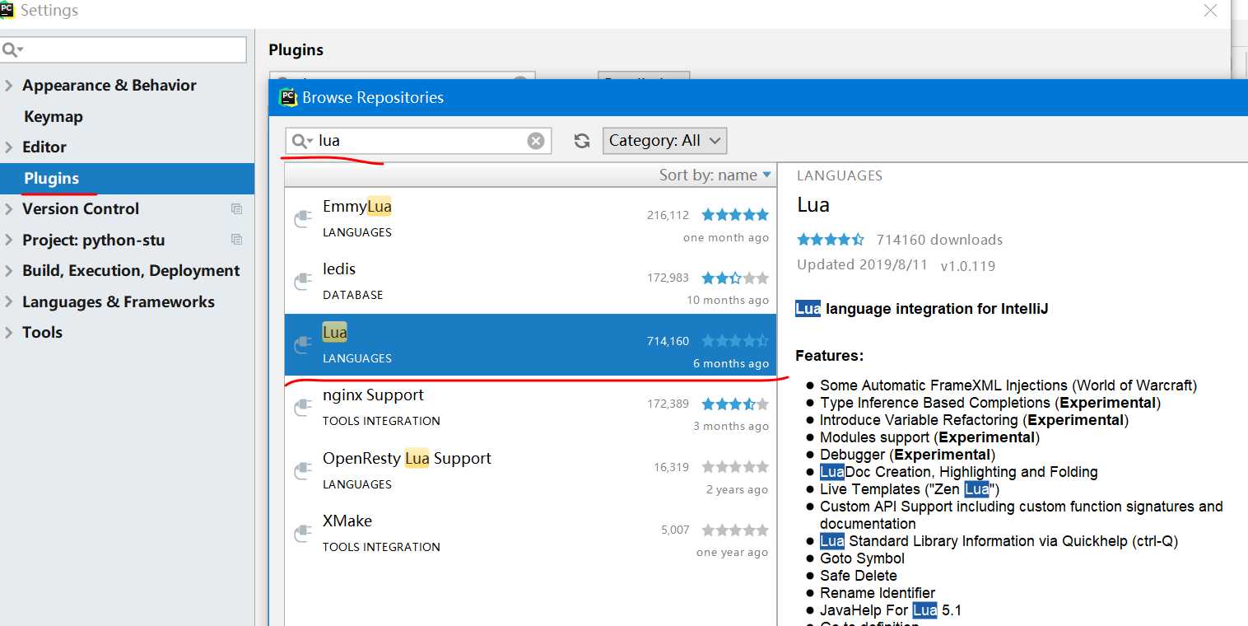Expand the Editor settings node
Image resolution: width=1248 pixels, height=626 pixels.
[x=9, y=147]
